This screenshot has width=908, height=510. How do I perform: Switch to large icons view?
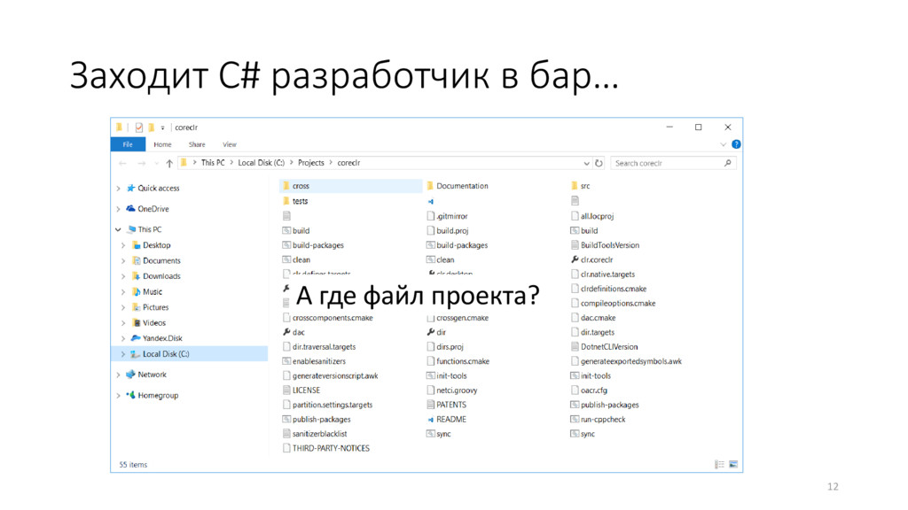click(x=733, y=464)
